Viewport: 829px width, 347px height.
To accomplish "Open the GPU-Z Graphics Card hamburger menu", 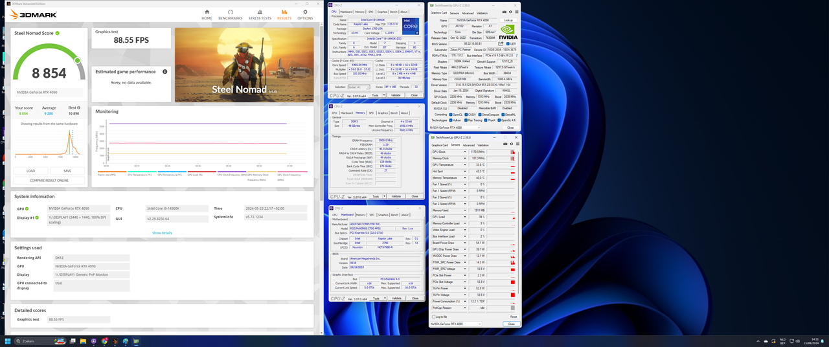I will [x=516, y=12].
